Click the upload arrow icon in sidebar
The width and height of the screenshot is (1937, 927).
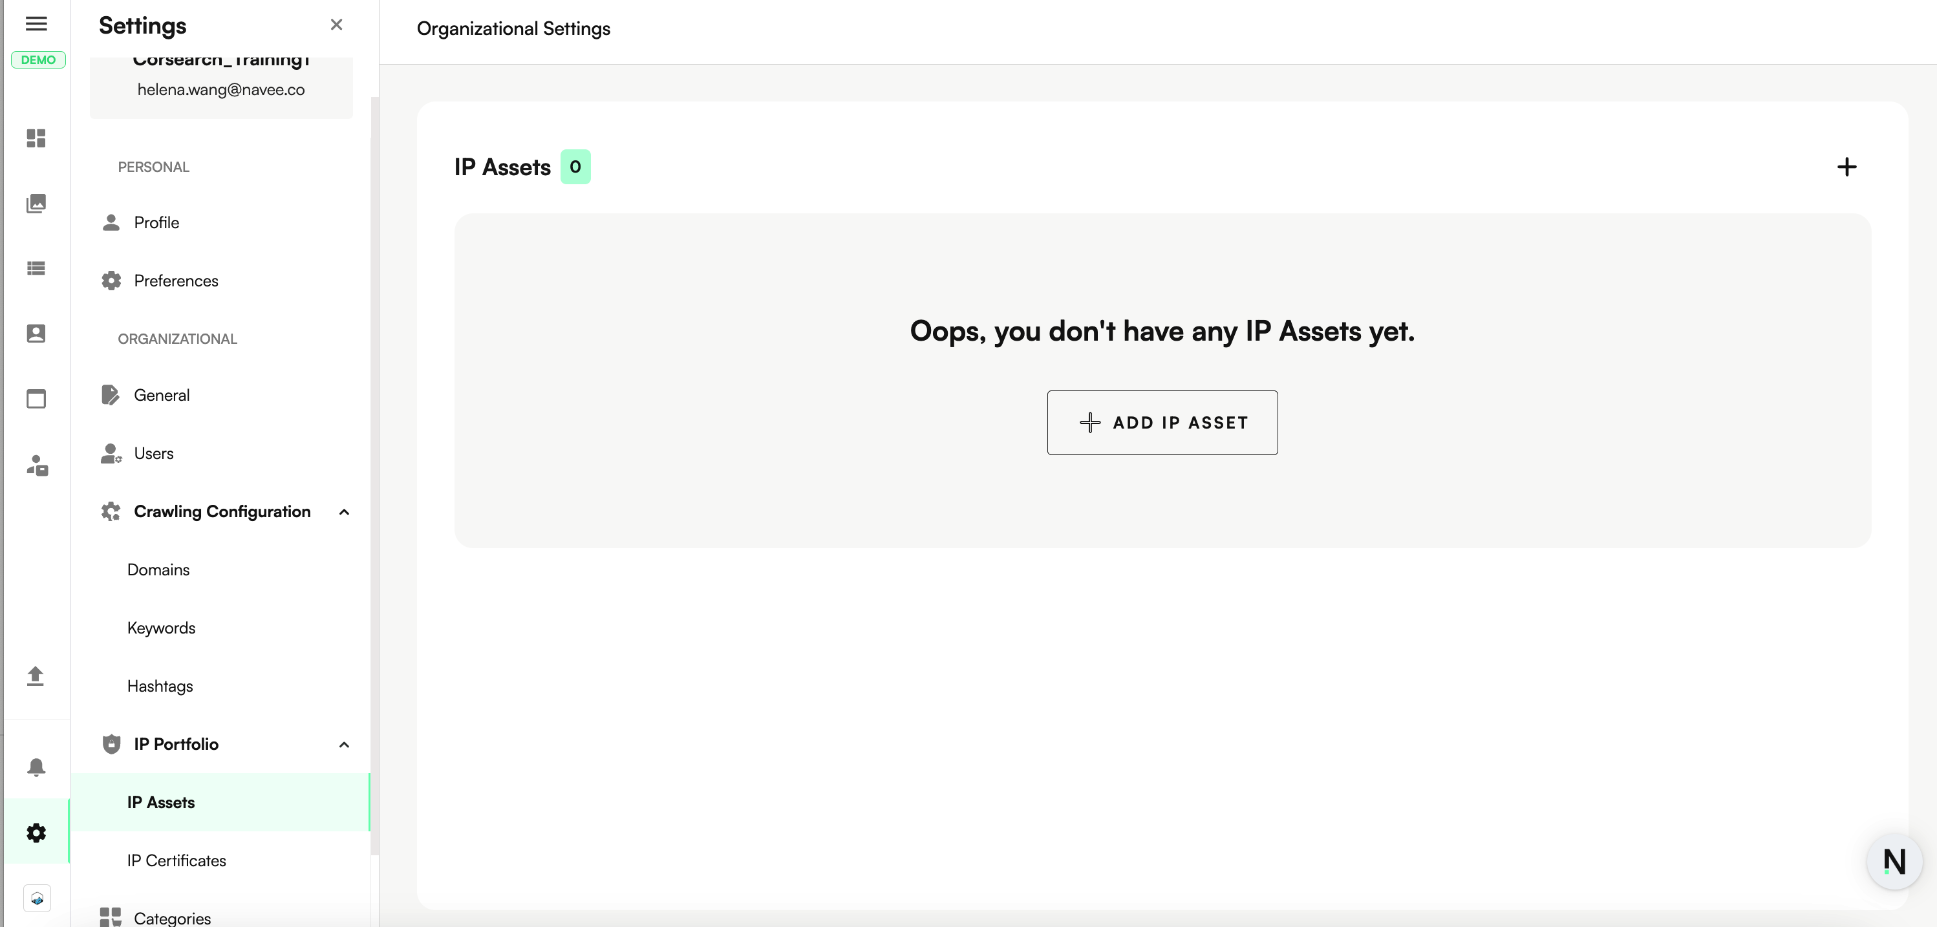(x=36, y=676)
